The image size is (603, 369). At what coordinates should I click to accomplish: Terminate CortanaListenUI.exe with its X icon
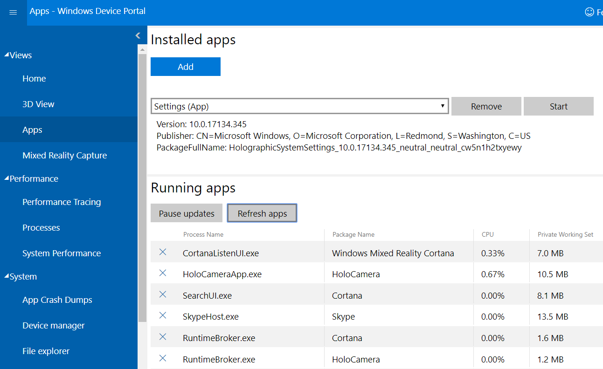point(163,252)
